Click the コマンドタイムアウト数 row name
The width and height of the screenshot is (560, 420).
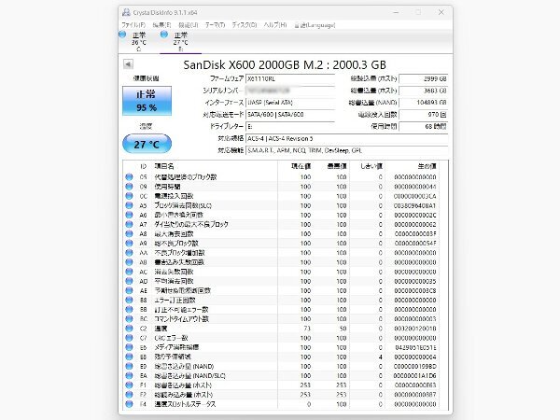pos(181,319)
